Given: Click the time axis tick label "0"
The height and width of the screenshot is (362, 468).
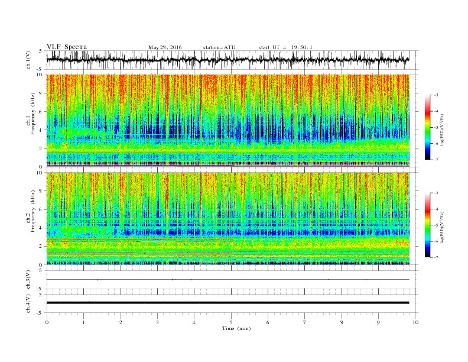Looking at the screenshot, I should pyautogui.click(x=47, y=322).
